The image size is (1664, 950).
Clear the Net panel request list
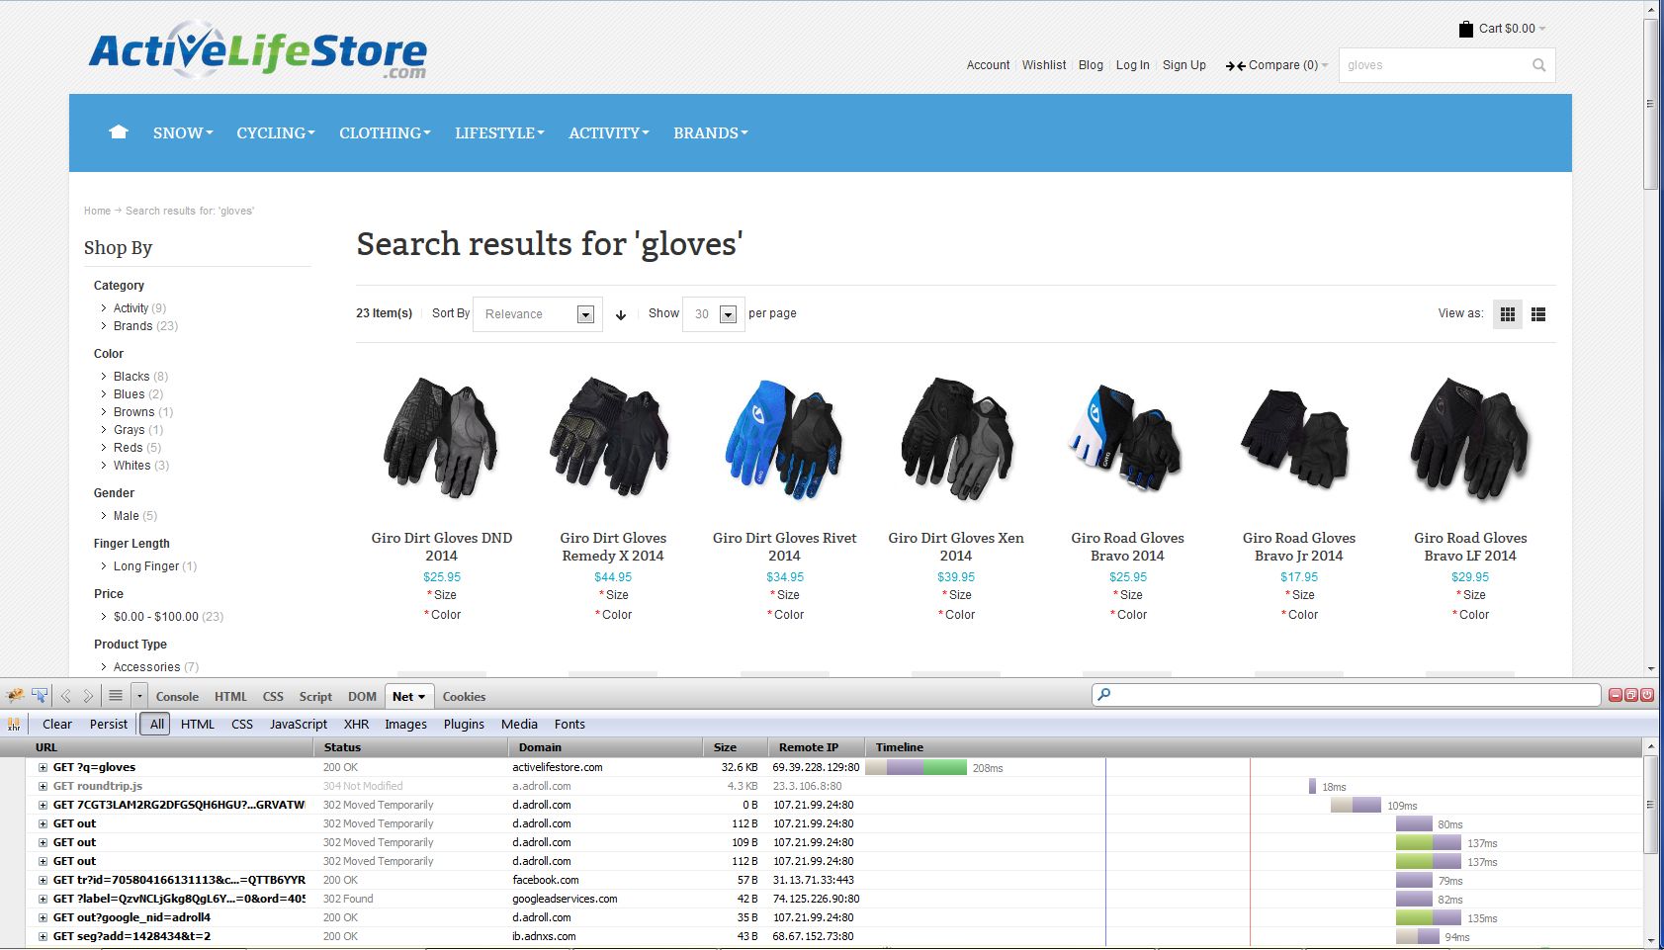tap(57, 724)
